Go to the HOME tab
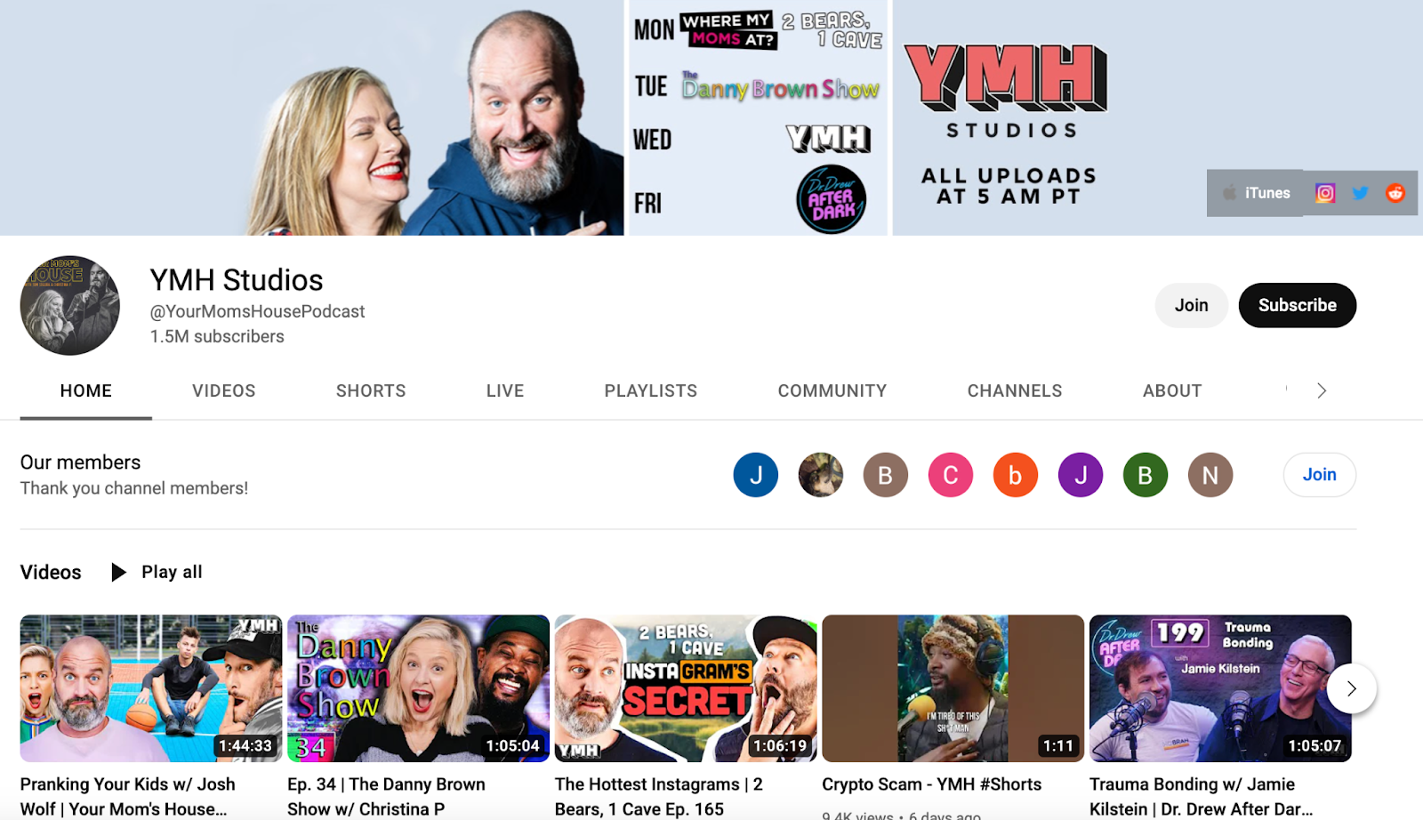The image size is (1423, 820). (86, 390)
